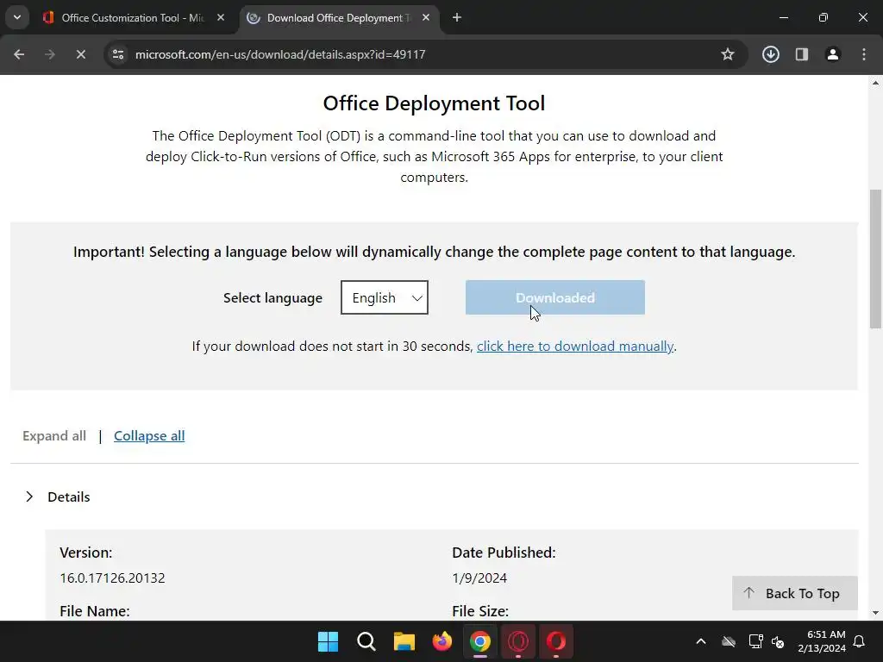Select Download Office Deployment Tool tab
This screenshot has width=883, height=662.
pyautogui.click(x=338, y=18)
